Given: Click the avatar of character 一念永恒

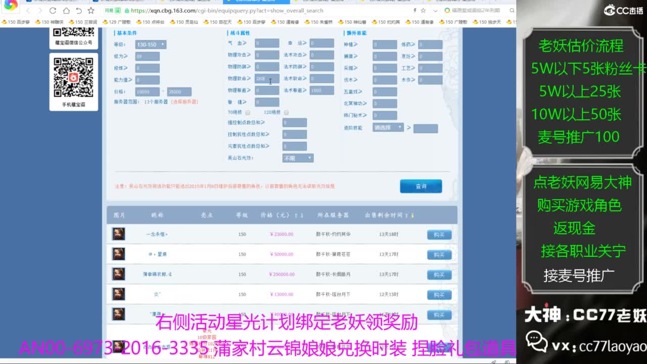Looking at the screenshot, I should click(118, 234).
